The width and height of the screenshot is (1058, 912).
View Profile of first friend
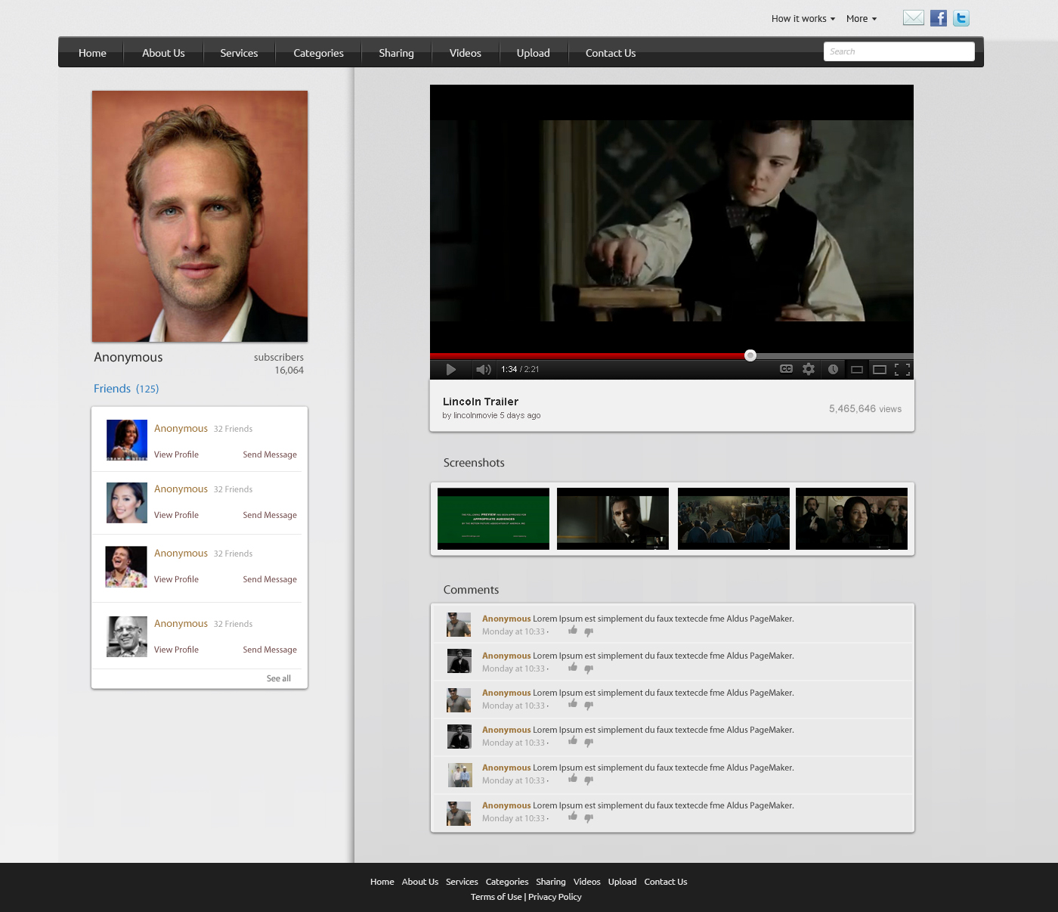(x=176, y=454)
